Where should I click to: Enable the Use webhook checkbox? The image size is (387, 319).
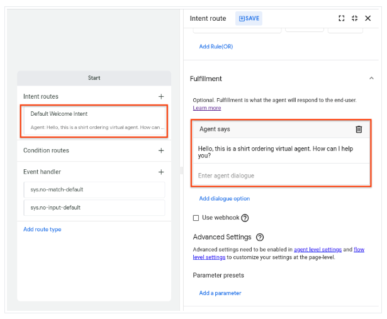pos(196,218)
